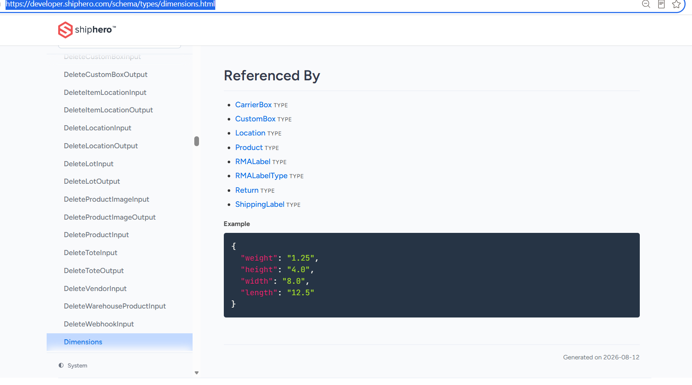692x385 pixels.
Task: Go to DeleteLotInput in sidebar
Action: [89, 164]
